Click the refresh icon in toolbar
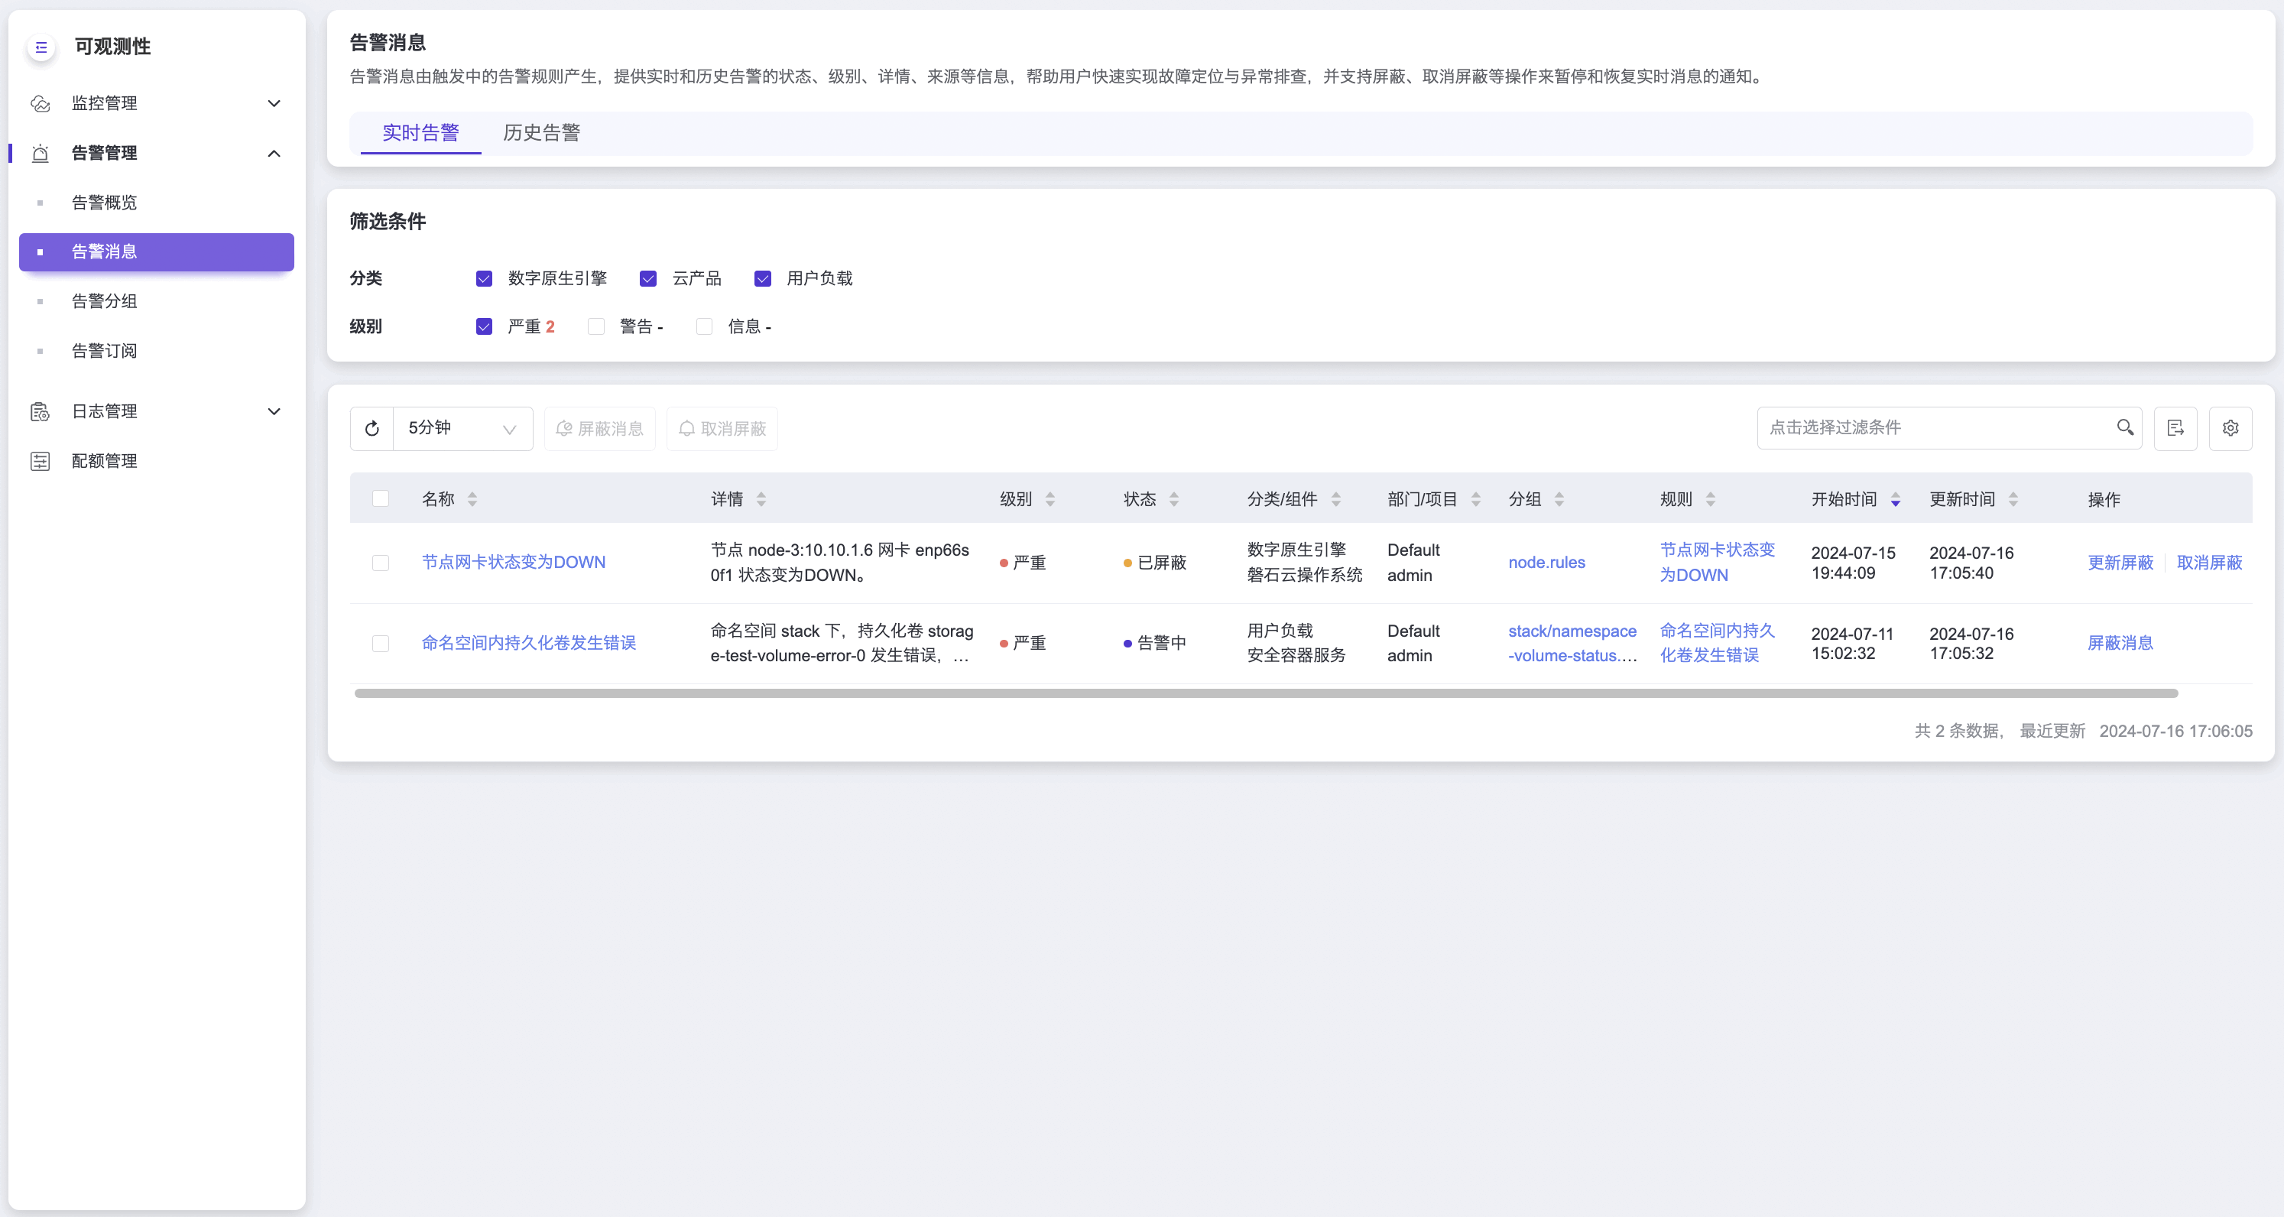2284x1217 pixels. tap(372, 428)
